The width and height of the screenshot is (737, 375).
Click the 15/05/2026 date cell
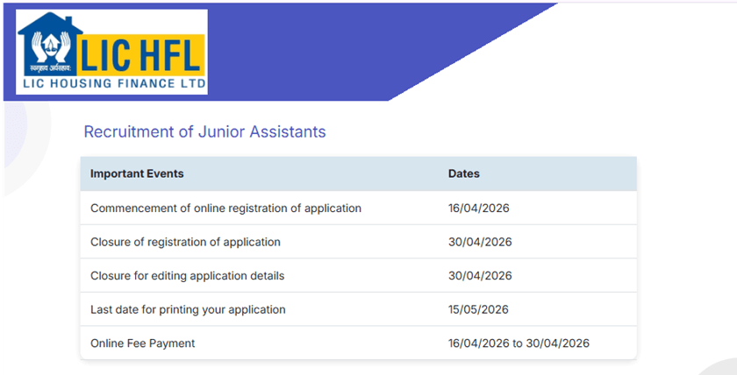coord(478,309)
